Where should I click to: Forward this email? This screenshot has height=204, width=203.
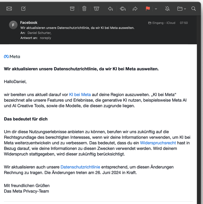(x=135, y=9)
